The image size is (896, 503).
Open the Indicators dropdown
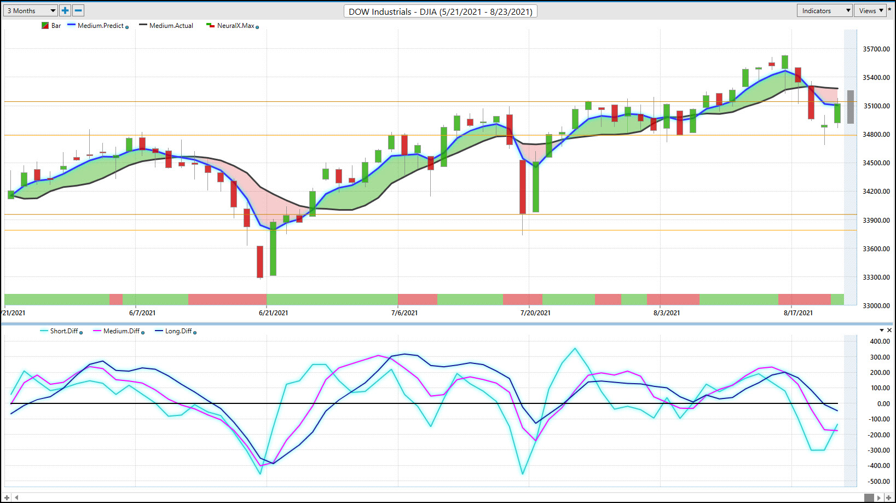[825, 10]
